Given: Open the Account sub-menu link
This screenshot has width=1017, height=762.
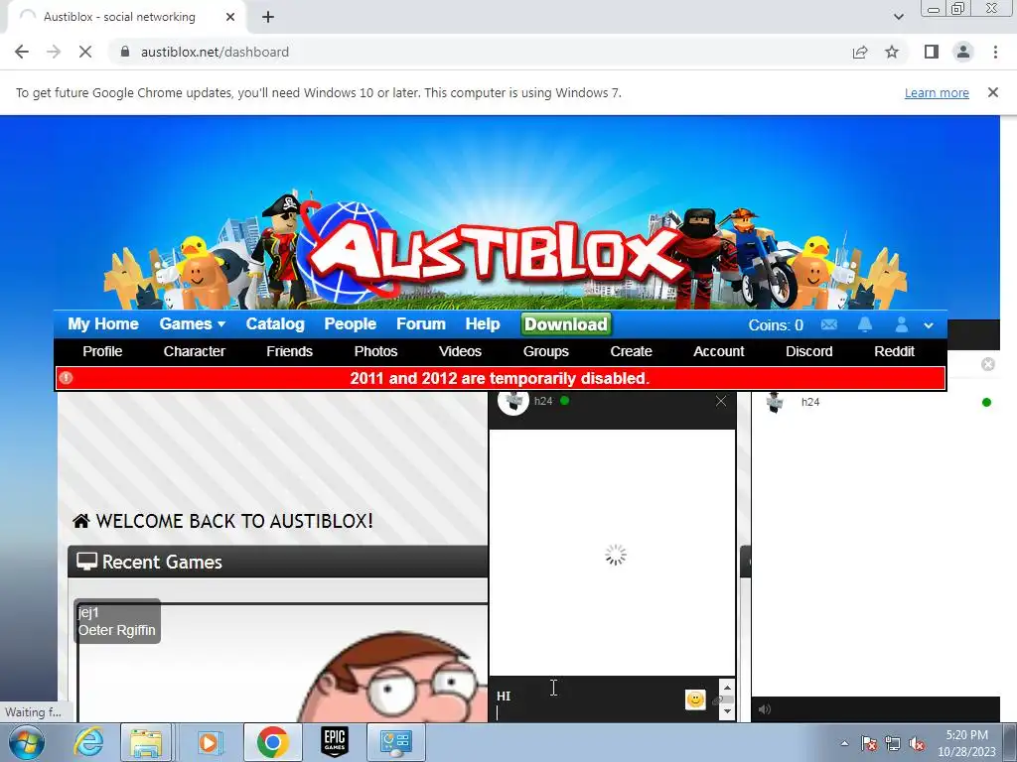Looking at the screenshot, I should (719, 351).
